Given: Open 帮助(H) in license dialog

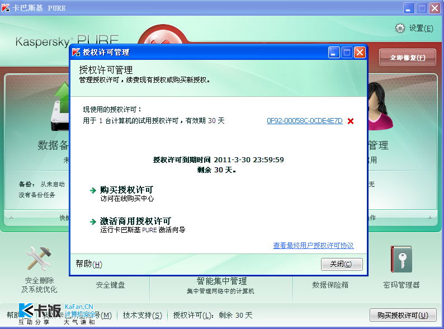Looking at the screenshot, I should point(89,264).
